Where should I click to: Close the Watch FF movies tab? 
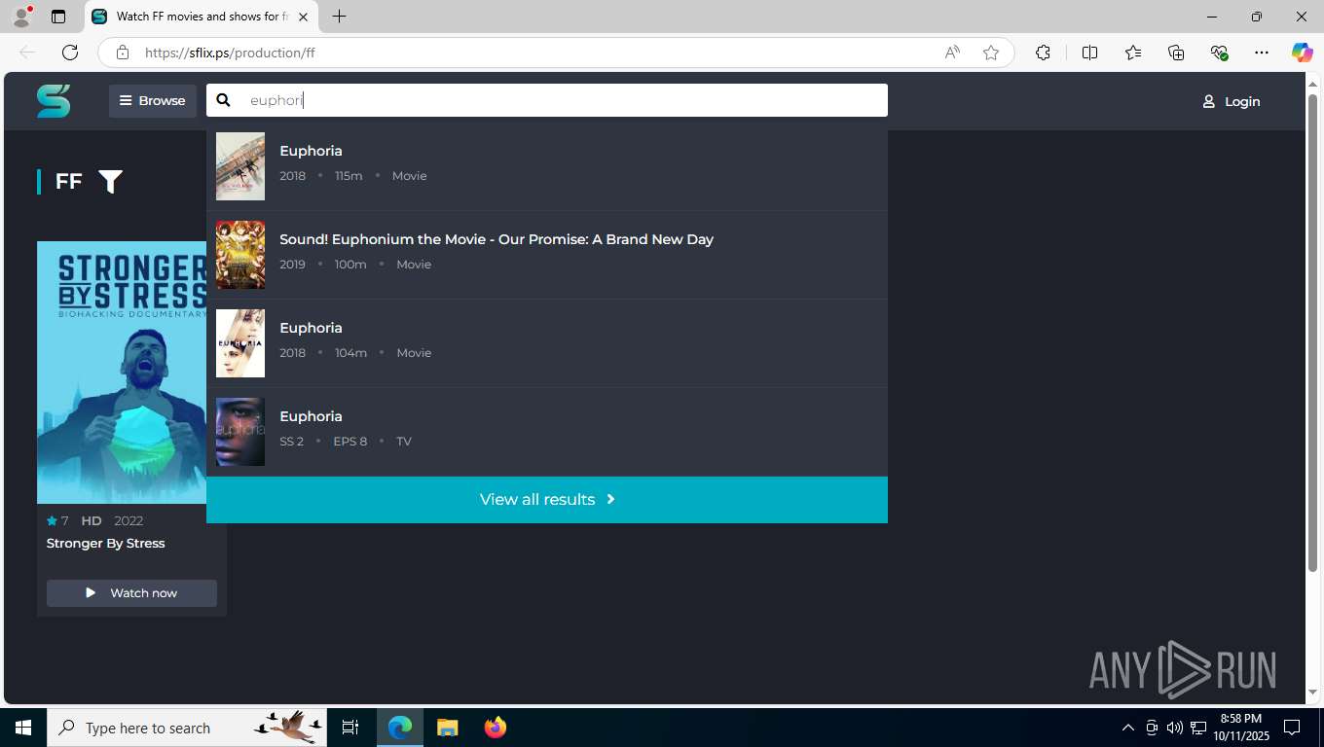303,17
